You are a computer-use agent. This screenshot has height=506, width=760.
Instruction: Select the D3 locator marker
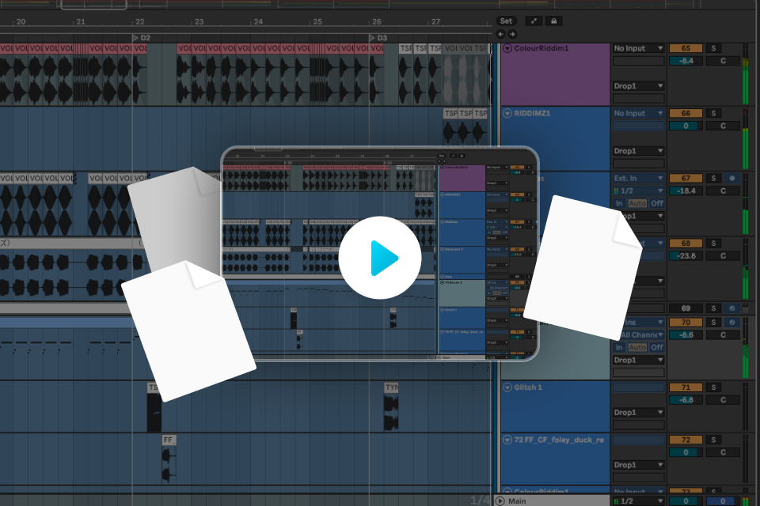point(378,38)
